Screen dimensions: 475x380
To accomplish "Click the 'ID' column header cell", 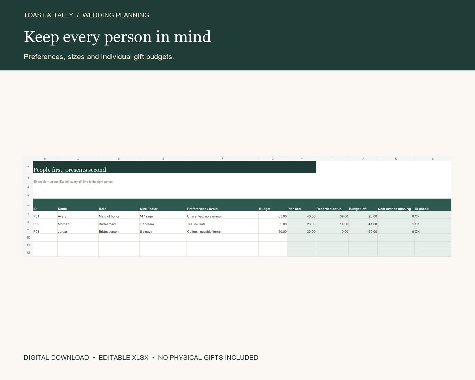I will point(45,205).
